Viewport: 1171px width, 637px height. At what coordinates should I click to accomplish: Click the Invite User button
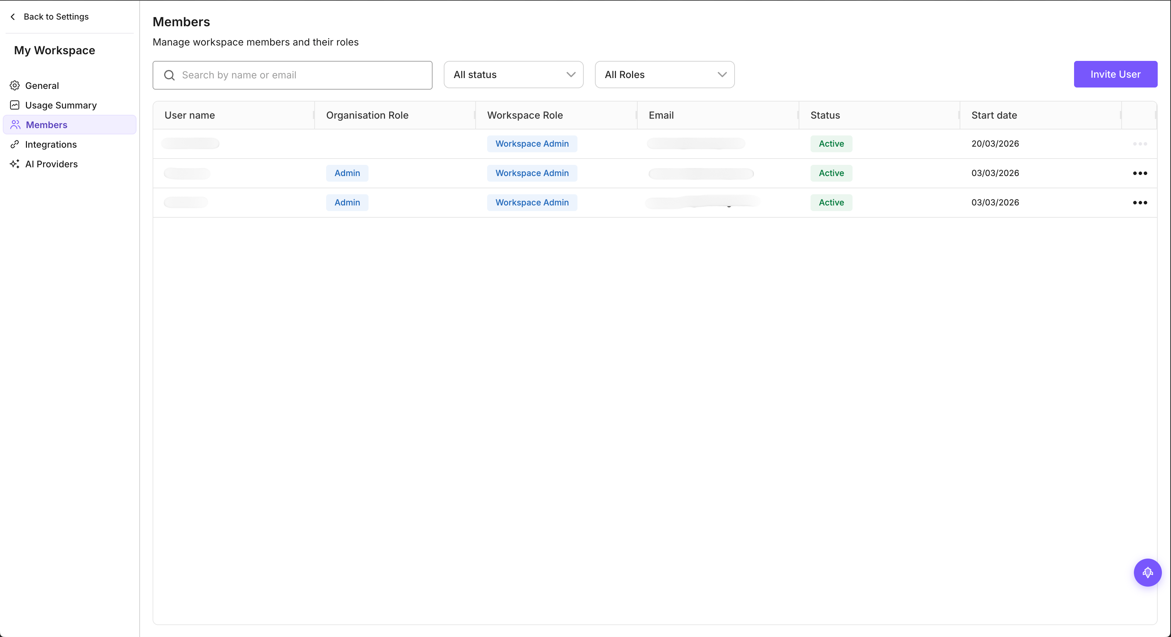1115,74
